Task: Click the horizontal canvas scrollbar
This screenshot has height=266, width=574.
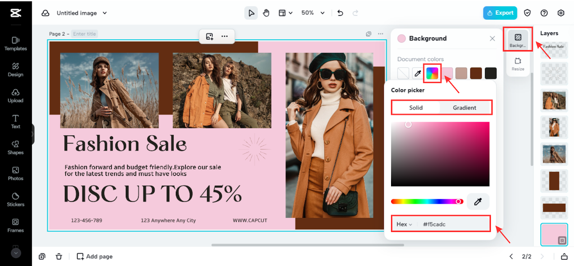Action: (x=308, y=245)
